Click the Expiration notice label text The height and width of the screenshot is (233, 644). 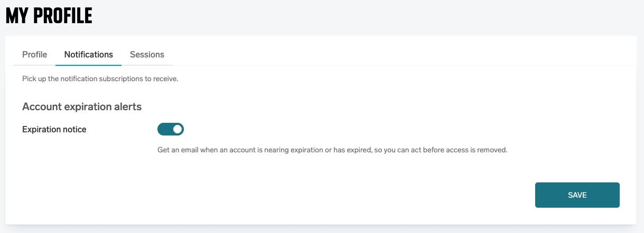click(x=54, y=129)
